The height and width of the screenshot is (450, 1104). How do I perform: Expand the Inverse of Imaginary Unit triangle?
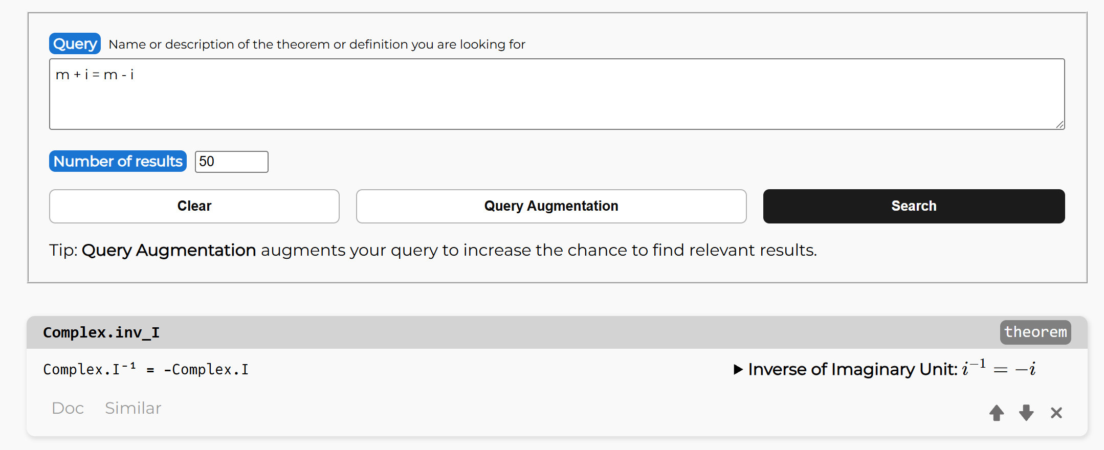tap(738, 369)
